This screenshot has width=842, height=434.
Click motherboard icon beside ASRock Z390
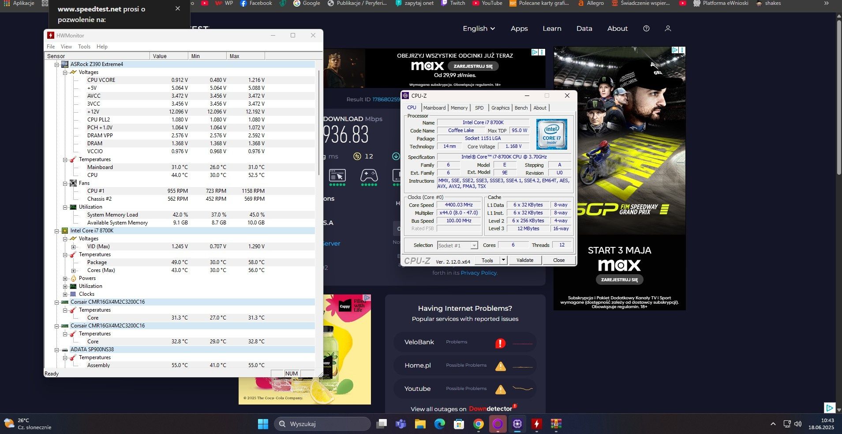tap(65, 64)
